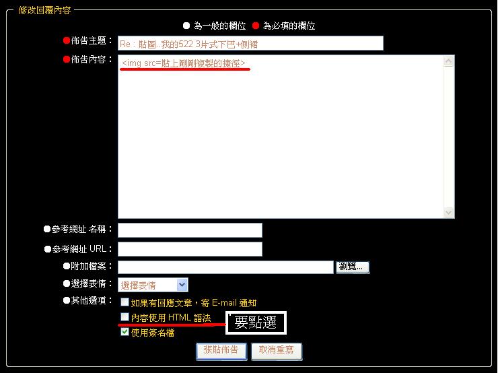
Task: Click the white bullet beside 選擇表情
Action: (x=66, y=285)
